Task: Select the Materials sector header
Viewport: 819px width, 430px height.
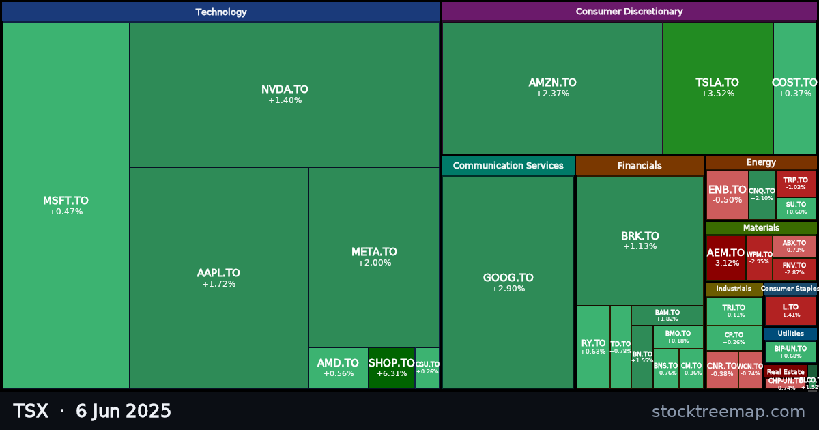Action: [761, 228]
